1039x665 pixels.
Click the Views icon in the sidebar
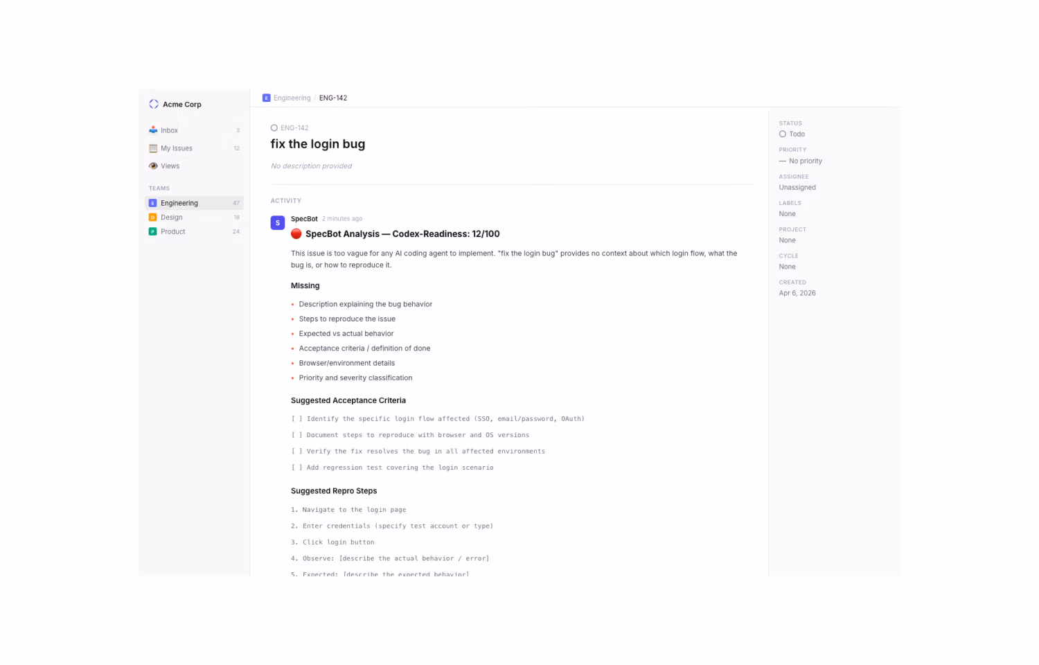coord(152,166)
